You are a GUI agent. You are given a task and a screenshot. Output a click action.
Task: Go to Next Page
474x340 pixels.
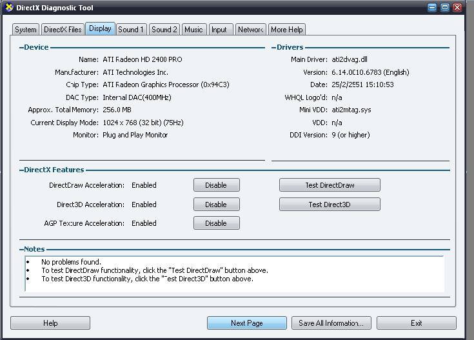coord(246,323)
